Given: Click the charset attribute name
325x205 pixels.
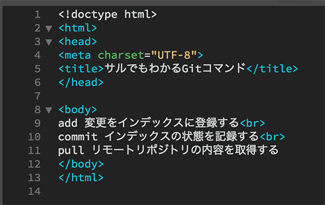Looking at the screenshot, I should click(x=121, y=55).
